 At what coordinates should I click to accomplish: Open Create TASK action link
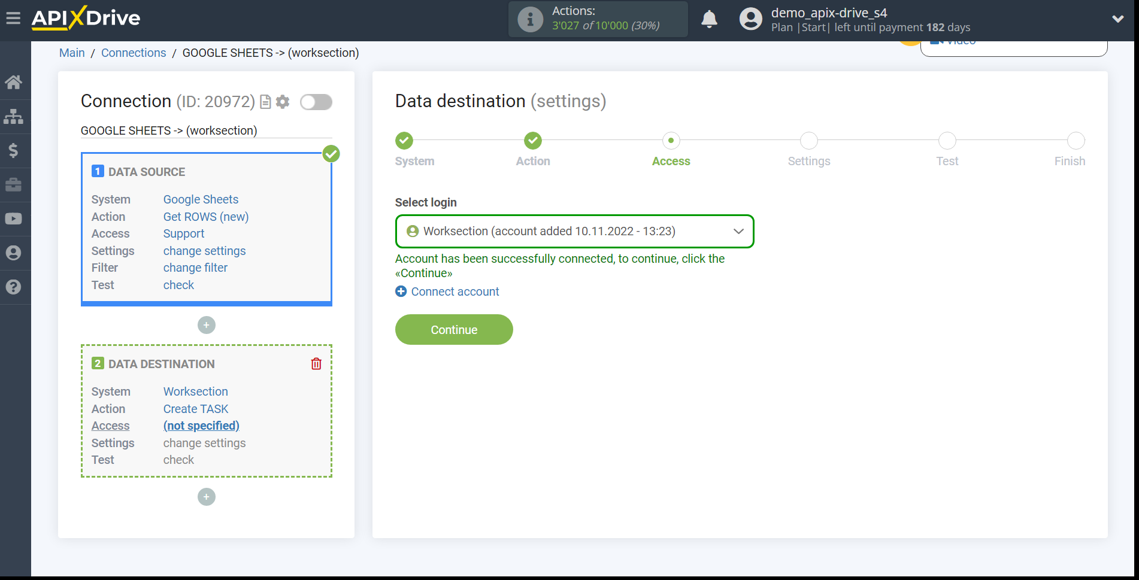click(196, 409)
